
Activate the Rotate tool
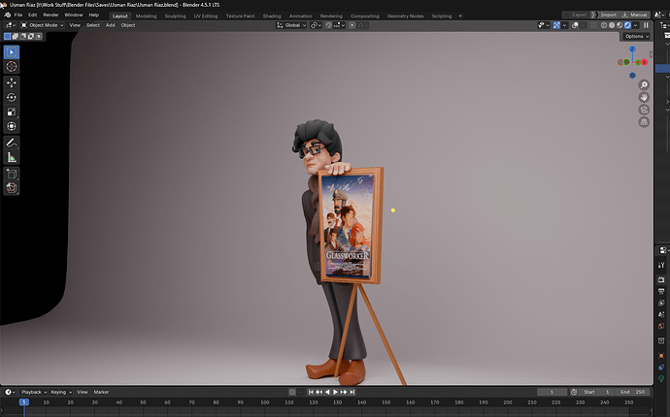[12, 97]
